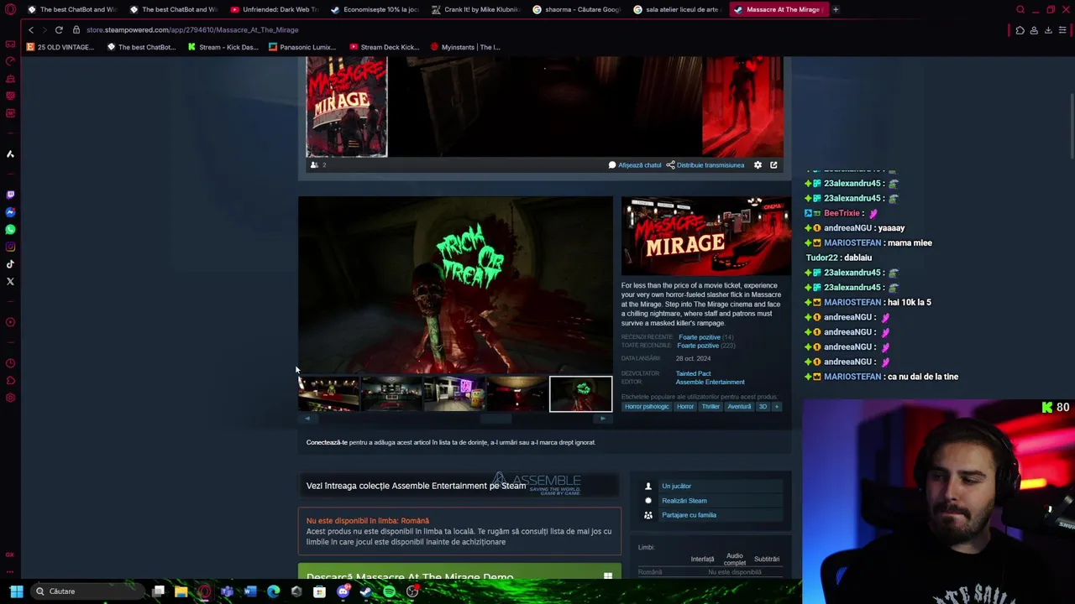
Task: Open the Opera menu logo button
Action: (x=10, y=9)
